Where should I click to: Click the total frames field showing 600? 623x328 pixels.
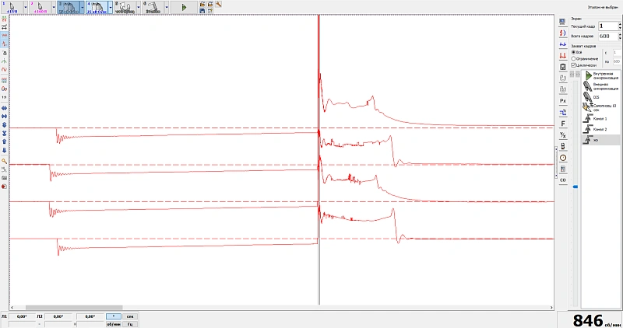pos(607,36)
